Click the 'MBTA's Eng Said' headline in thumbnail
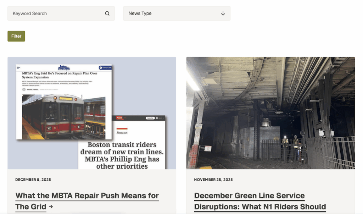 60,75
